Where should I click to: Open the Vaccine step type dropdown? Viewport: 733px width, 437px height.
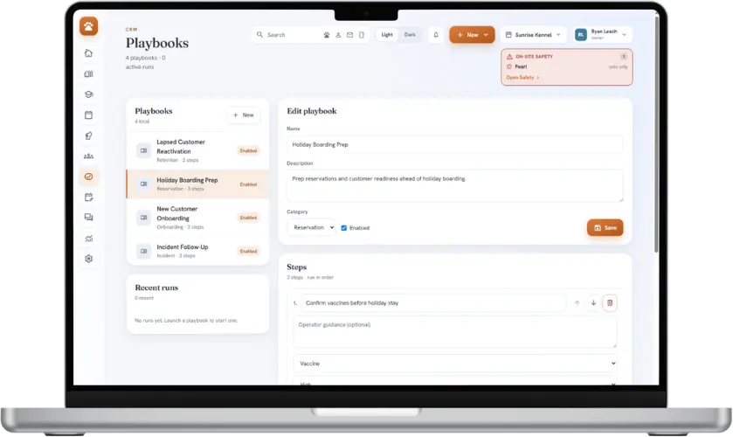[x=455, y=364]
